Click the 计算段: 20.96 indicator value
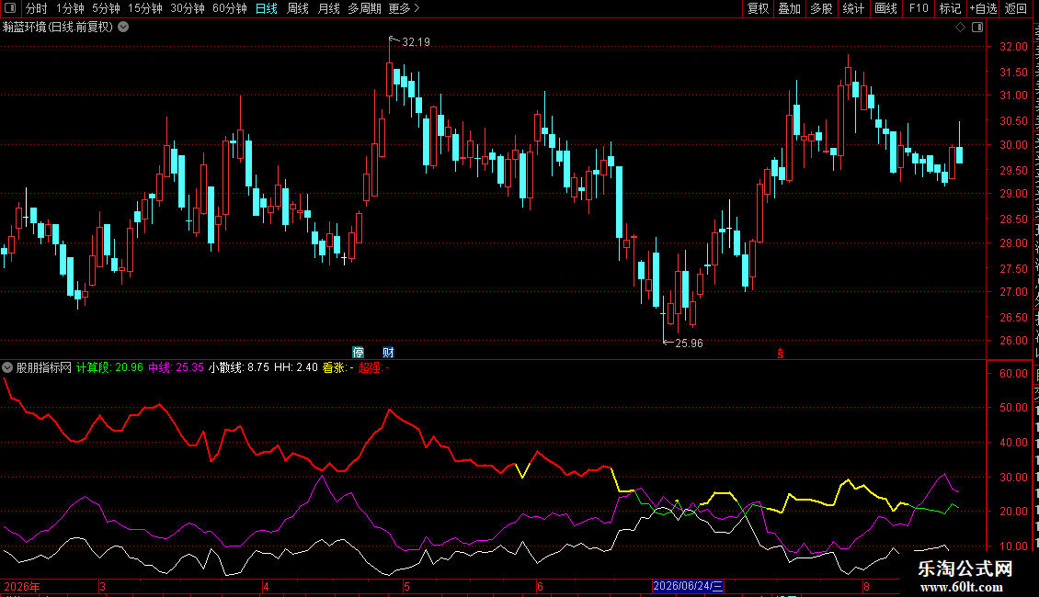Image resolution: width=1039 pixels, height=597 pixels. pos(109,367)
